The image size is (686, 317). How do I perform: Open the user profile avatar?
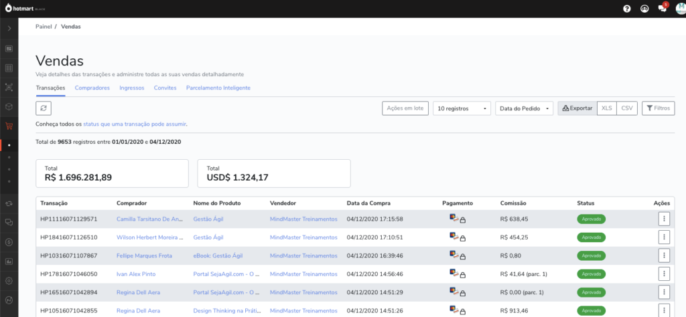pyautogui.click(x=681, y=8)
